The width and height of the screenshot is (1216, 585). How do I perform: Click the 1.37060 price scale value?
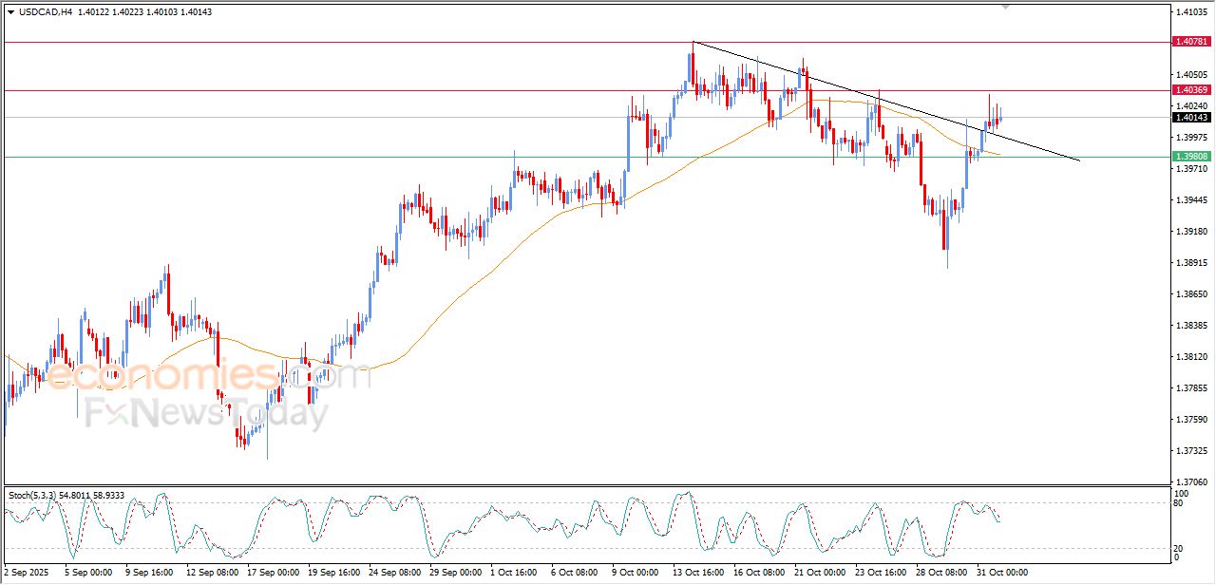(x=1190, y=481)
